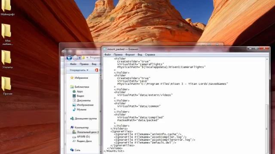The width and height of the screenshot is (275, 154).
Task: Open the Формат menu in Notepad
Action: (x=130, y=55)
